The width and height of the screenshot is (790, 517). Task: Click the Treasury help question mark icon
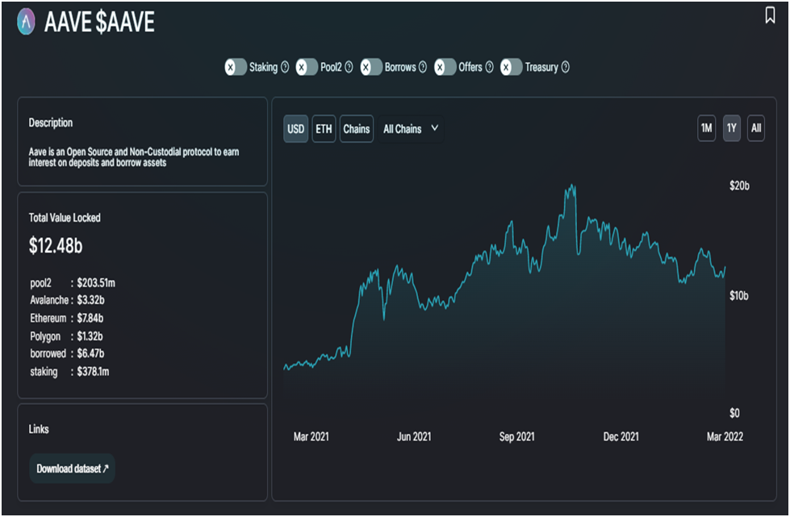coord(565,68)
